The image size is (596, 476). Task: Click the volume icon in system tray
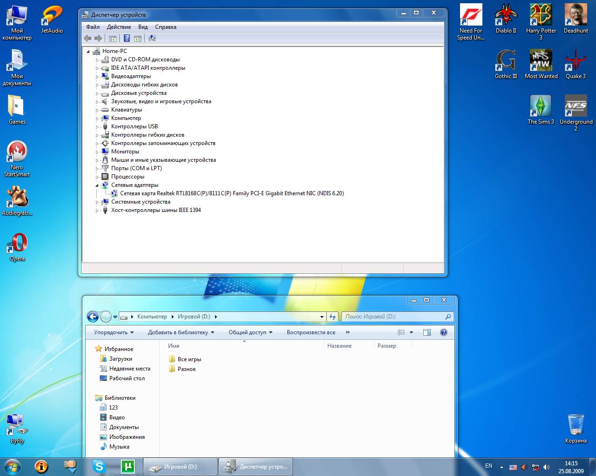pyautogui.click(x=546, y=467)
